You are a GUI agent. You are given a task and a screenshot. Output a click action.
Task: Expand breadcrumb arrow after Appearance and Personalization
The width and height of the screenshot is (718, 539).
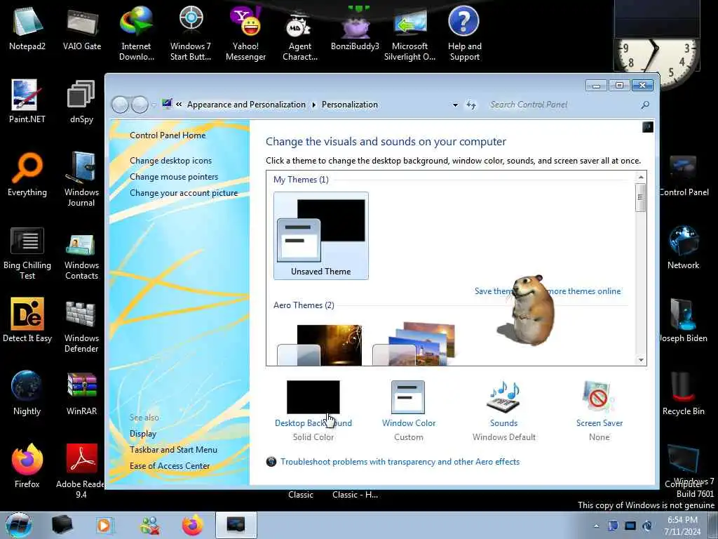[313, 105]
